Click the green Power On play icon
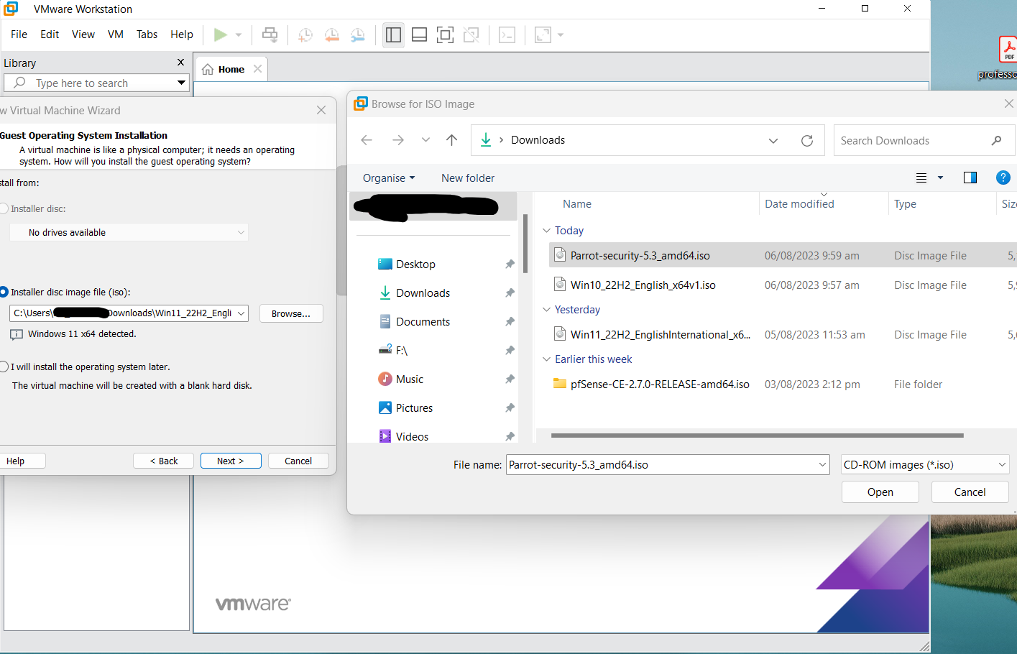 point(221,34)
